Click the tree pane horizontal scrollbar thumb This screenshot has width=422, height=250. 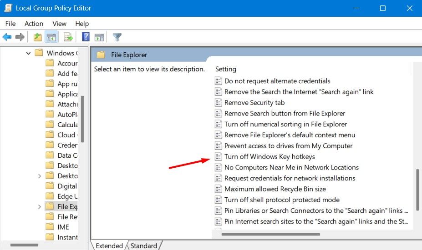point(24,245)
